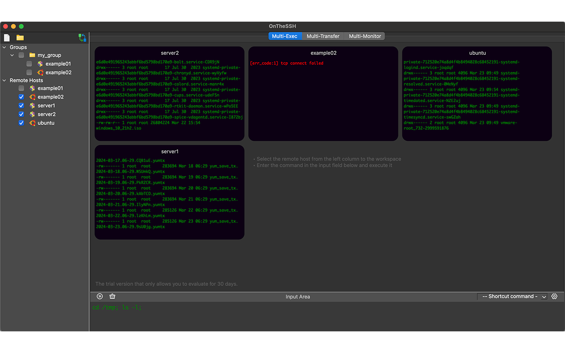Click the sync arrows icon in sidebar
The image size is (565, 353).
[x=82, y=38]
